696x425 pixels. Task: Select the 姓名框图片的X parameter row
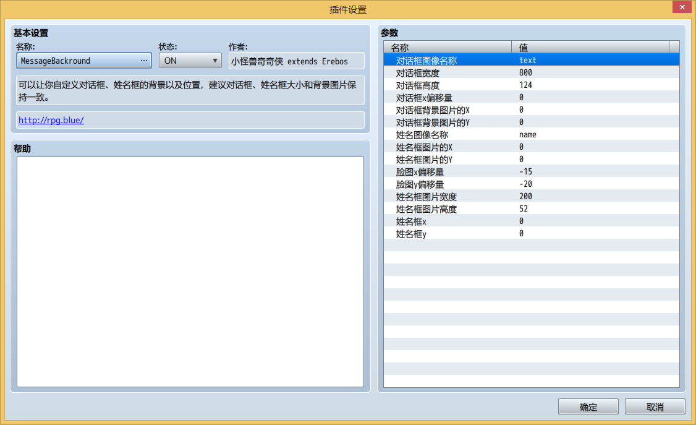532,147
